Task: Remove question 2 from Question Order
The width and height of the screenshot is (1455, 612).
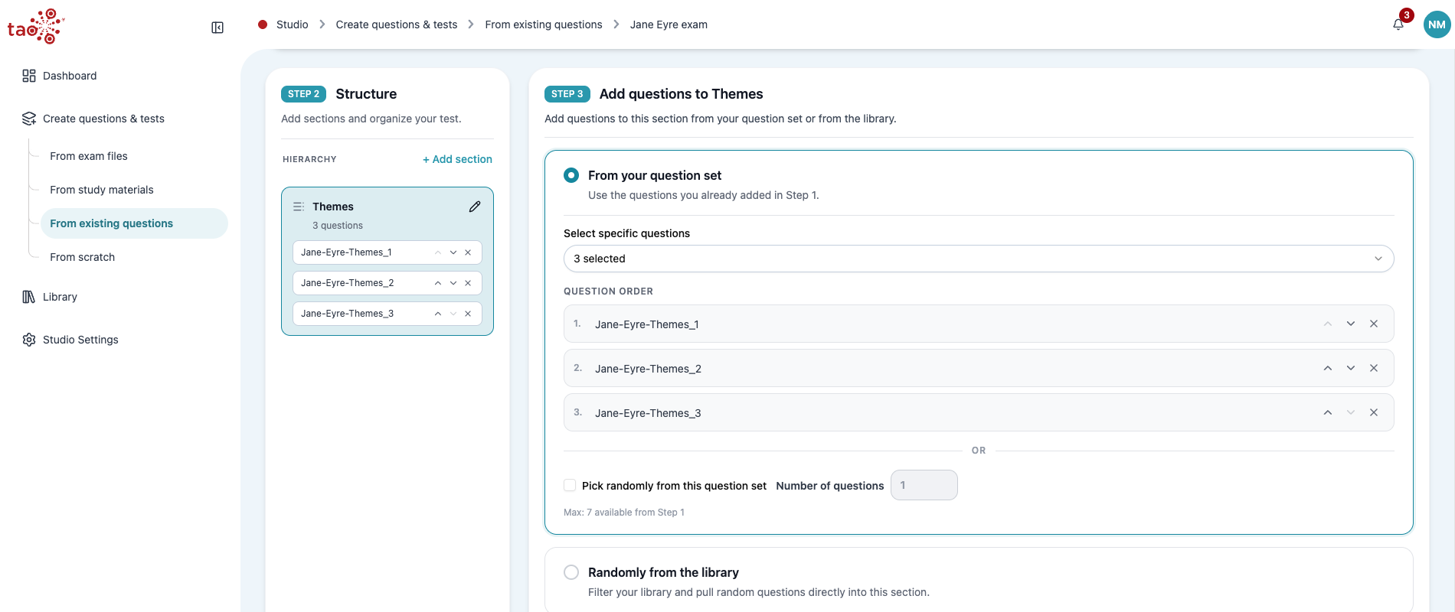Action: tap(1374, 368)
